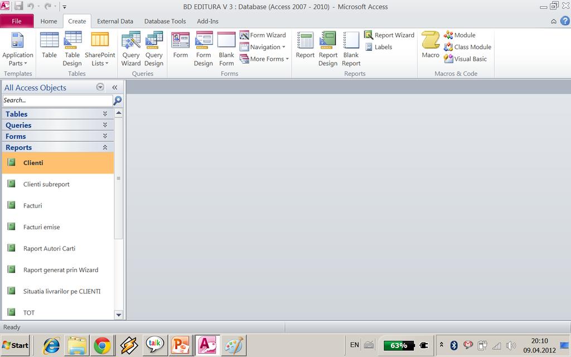Collapse the navigation pane with shutter button
571x357 pixels.
pyautogui.click(x=115, y=88)
